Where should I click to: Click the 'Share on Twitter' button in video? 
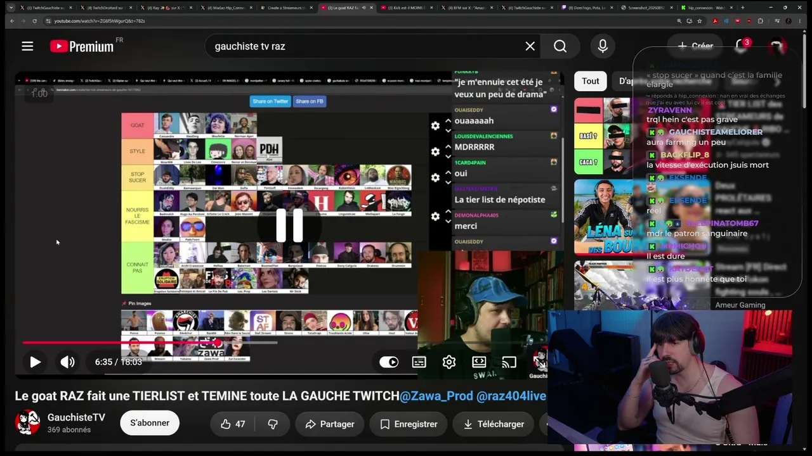pos(270,101)
